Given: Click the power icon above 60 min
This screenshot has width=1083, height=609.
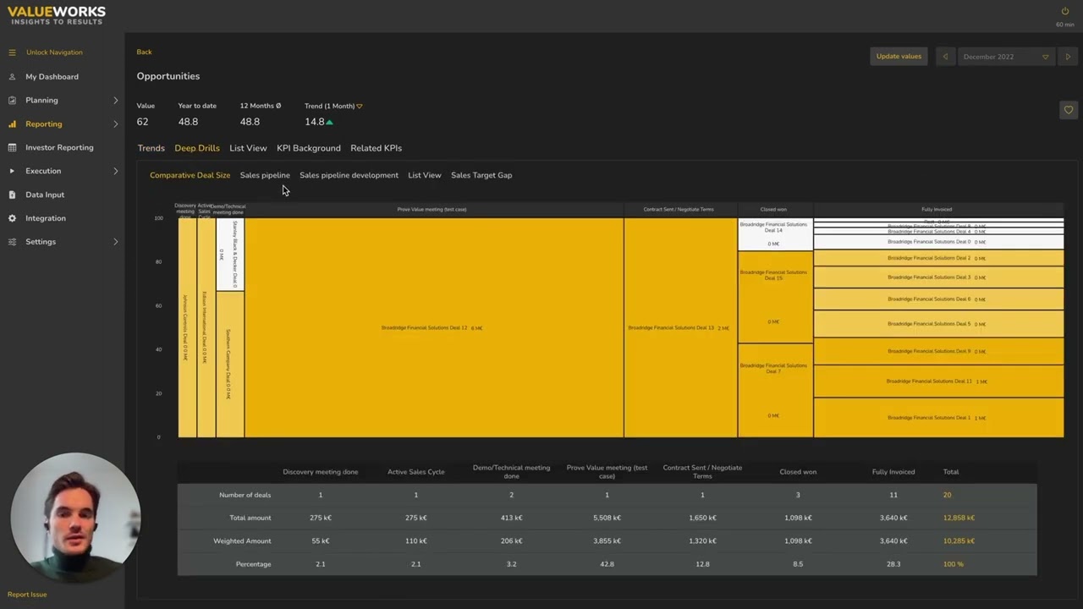Looking at the screenshot, I should pos(1065,11).
